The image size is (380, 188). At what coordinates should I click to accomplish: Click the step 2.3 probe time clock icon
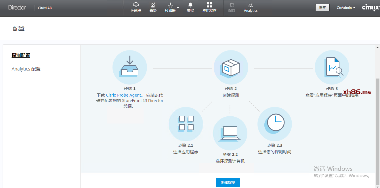[275, 124]
